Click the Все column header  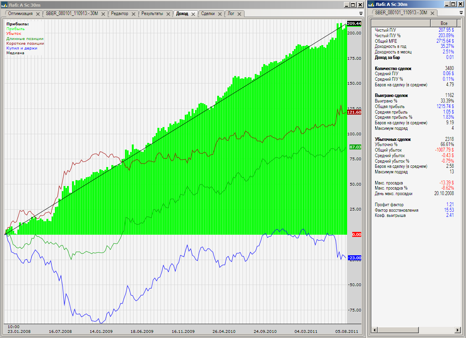click(444, 23)
